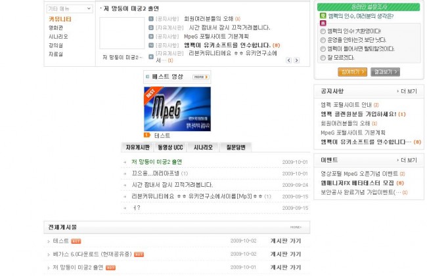Click the next arrow in the featured posts slider
This screenshot has height=276, width=427.
296,60
